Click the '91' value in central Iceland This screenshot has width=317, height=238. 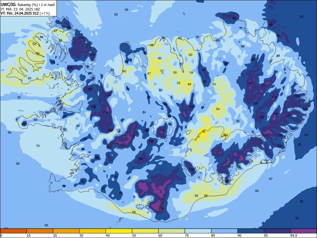click(x=144, y=112)
